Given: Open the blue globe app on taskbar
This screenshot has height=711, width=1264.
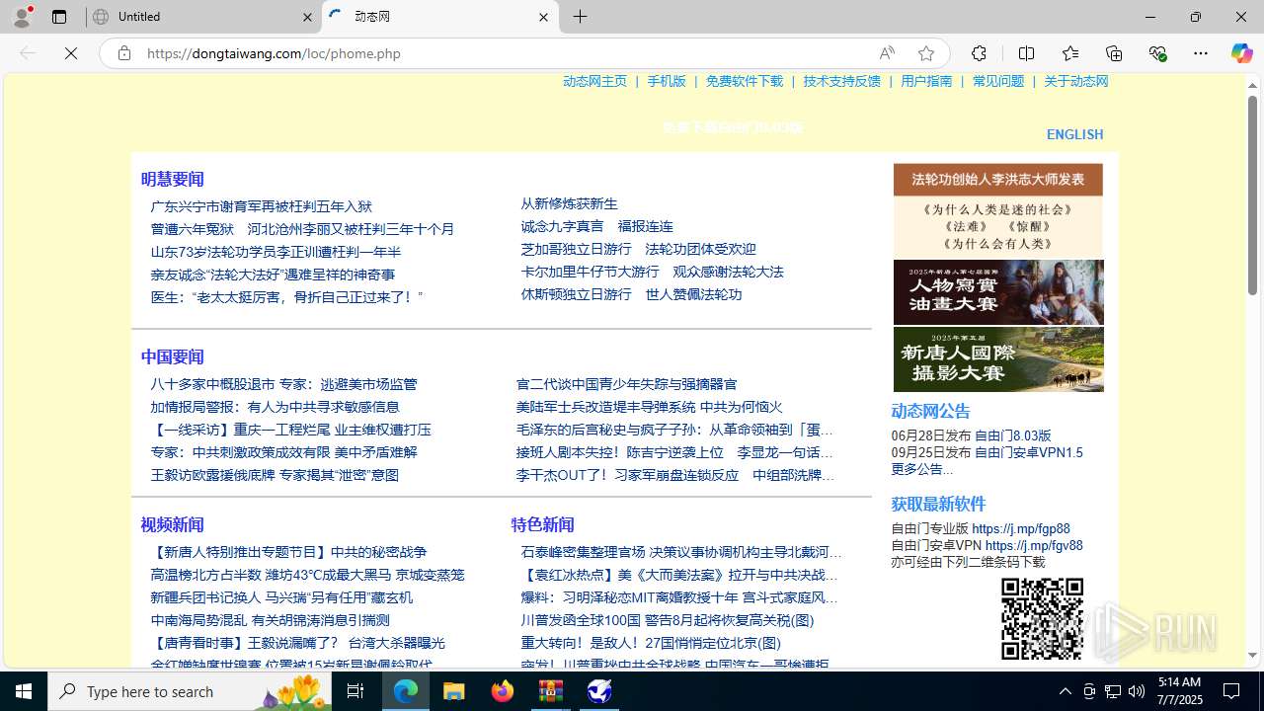Looking at the screenshot, I should click(599, 691).
